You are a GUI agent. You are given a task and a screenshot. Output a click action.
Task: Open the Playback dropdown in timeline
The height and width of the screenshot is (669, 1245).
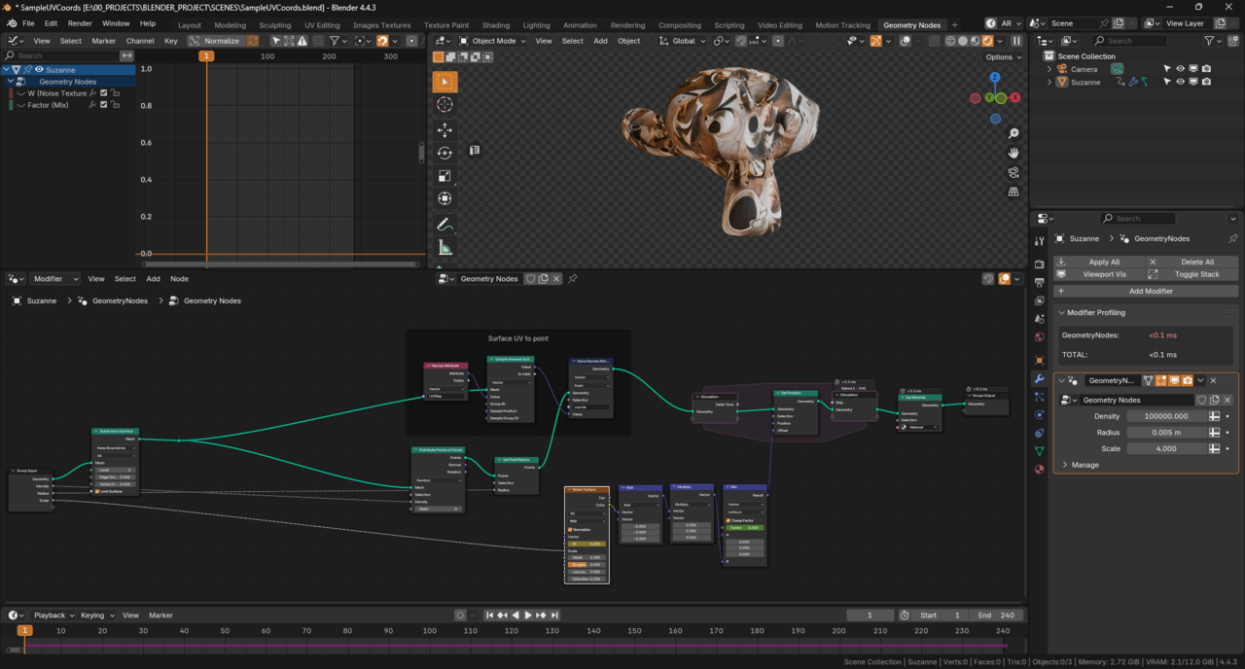(x=53, y=616)
